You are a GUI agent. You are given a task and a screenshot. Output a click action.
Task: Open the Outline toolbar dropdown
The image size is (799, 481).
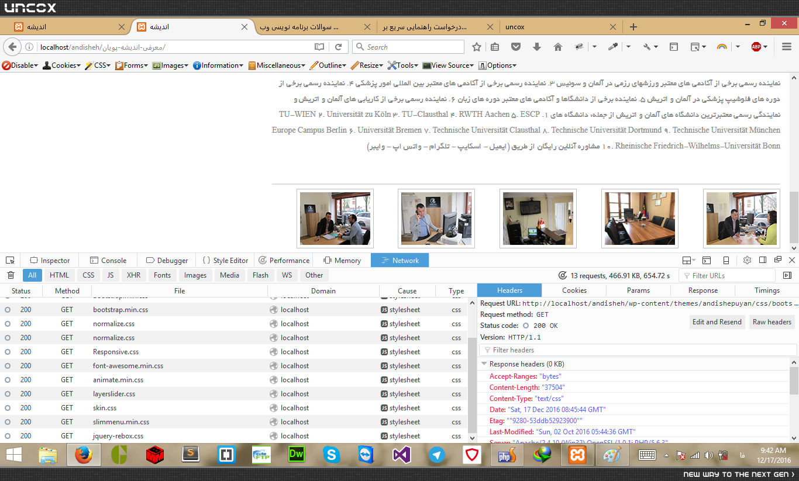pos(328,65)
